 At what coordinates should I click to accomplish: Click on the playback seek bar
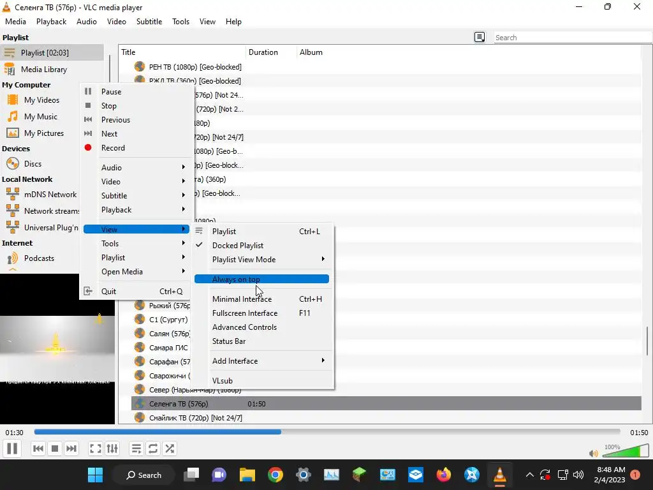coord(327,432)
